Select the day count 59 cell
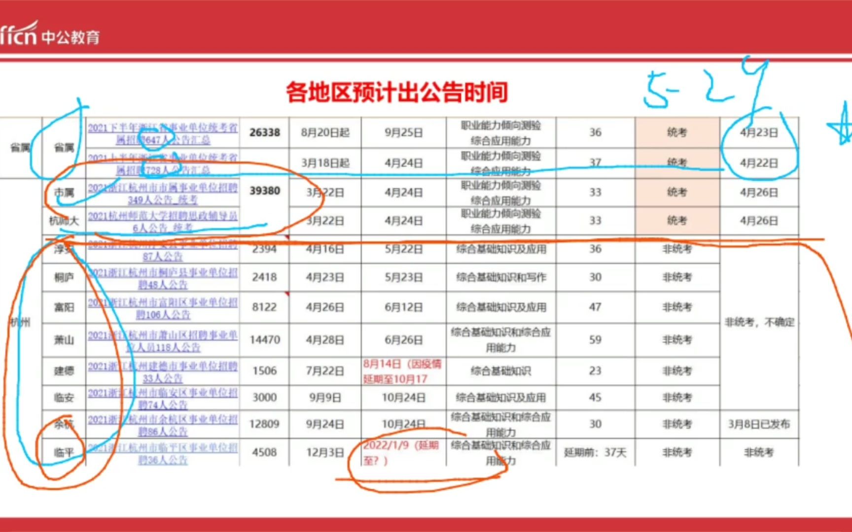Image resolution: width=852 pixels, height=532 pixels. coord(595,340)
